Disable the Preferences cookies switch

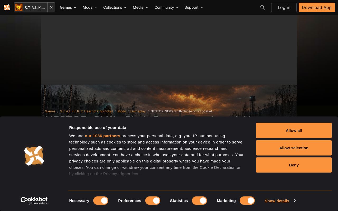tap(153, 201)
